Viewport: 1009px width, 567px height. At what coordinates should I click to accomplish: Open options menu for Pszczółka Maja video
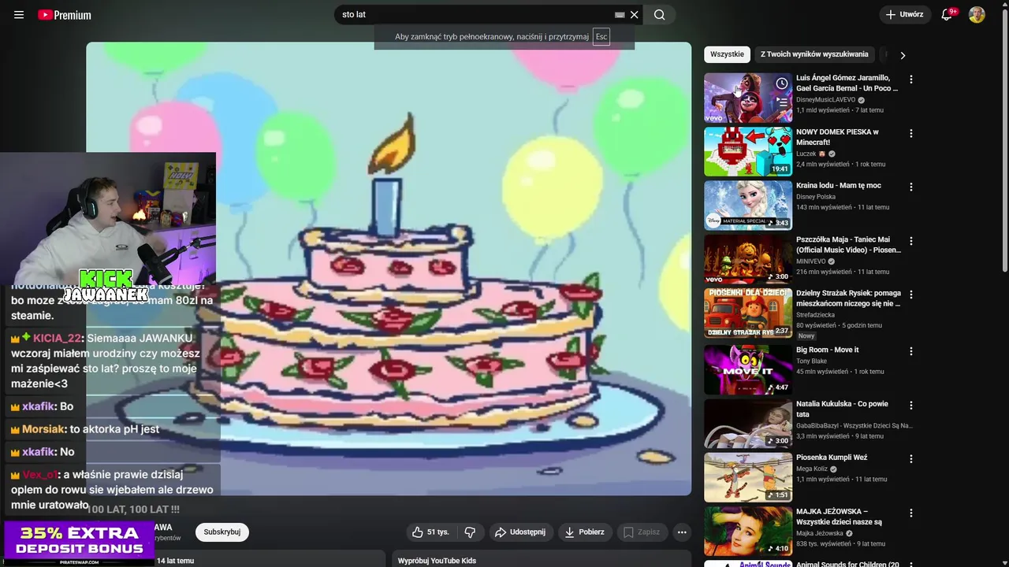(911, 241)
